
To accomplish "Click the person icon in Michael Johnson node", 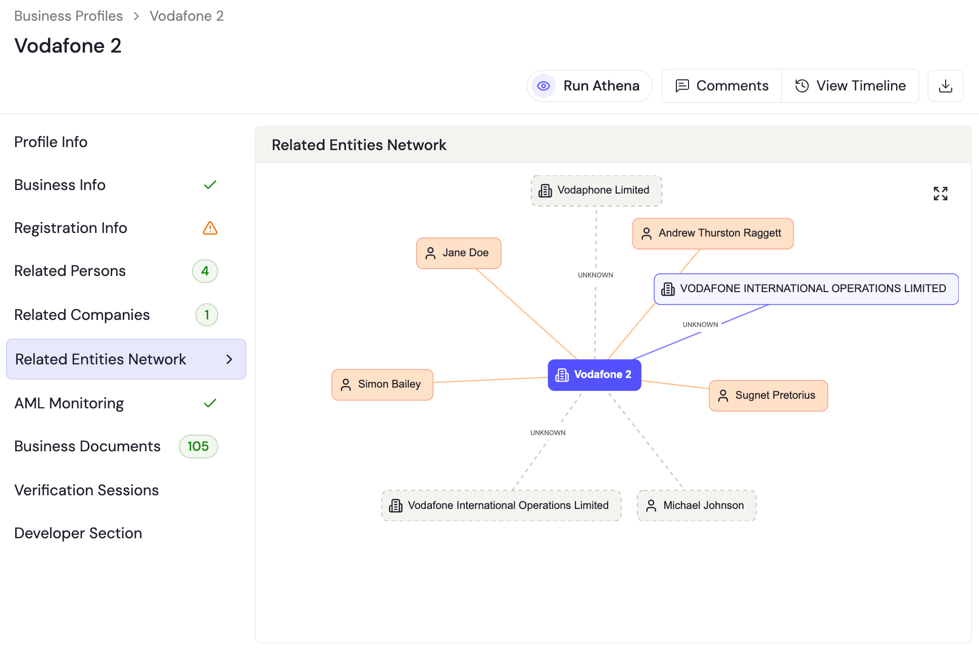I will tap(651, 506).
